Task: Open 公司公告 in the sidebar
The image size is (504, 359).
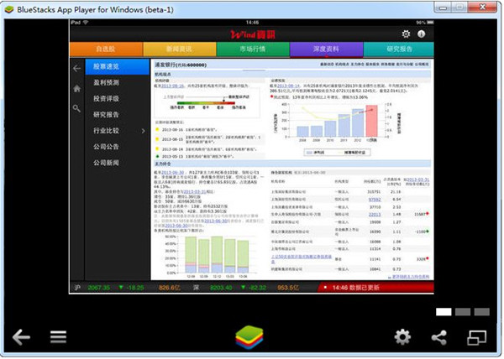Action: (x=118, y=147)
